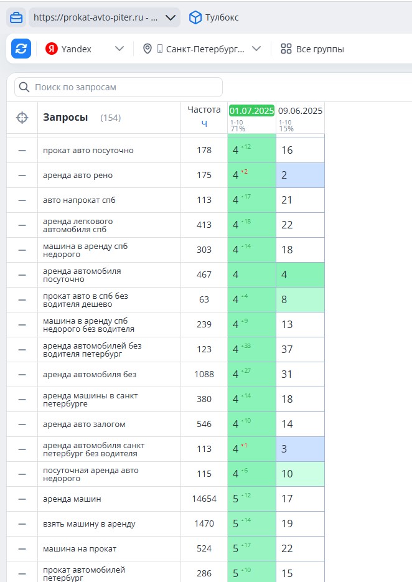Open the query взять машину в аренду

(x=89, y=524)
